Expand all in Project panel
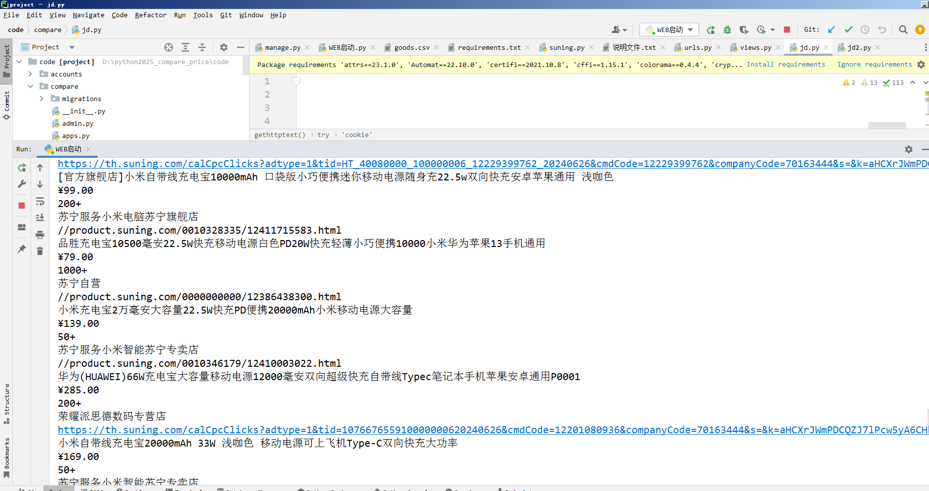 185,47
